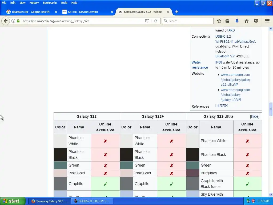This screenshot has width=273, height=205.
Task: Click the Green color swatch for Galaxy S22+
Action: click(126, 165)
